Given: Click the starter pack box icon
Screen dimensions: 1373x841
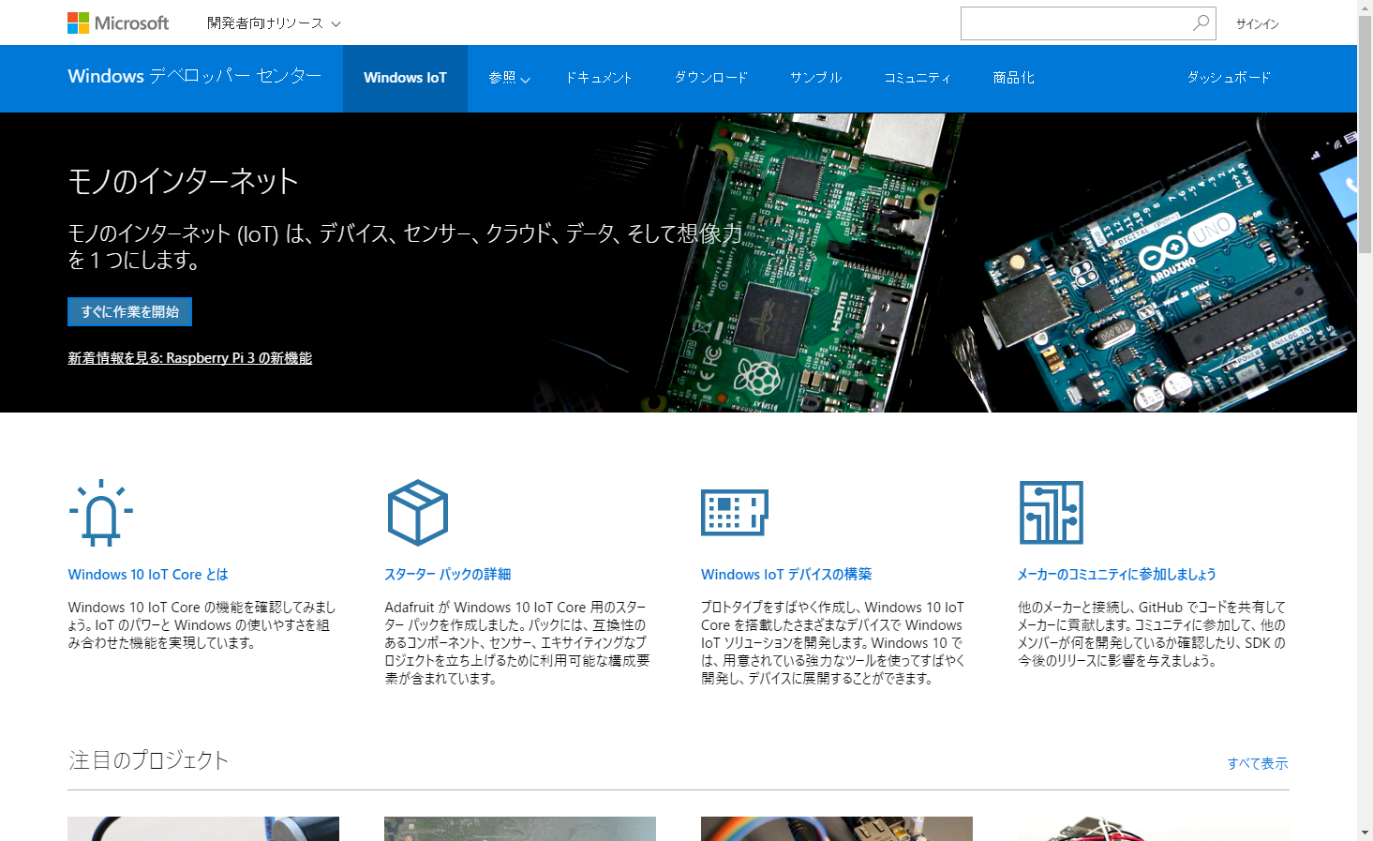Looking at the screenshot, I should coord(417,513).
